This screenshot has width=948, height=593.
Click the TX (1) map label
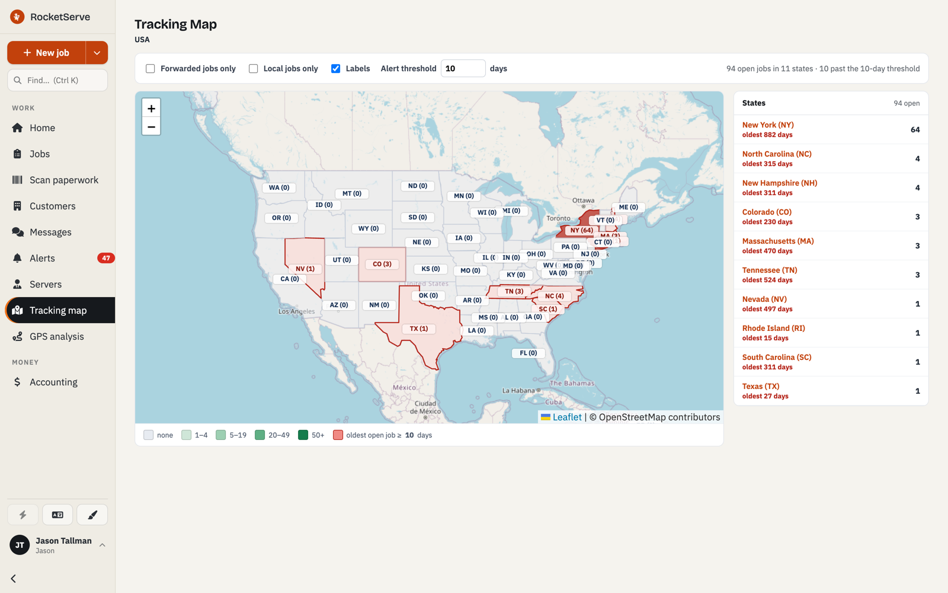419,329
